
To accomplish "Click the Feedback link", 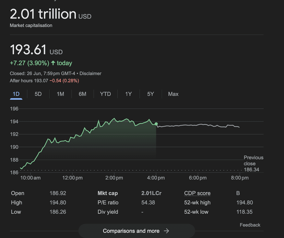I will 250,225.
